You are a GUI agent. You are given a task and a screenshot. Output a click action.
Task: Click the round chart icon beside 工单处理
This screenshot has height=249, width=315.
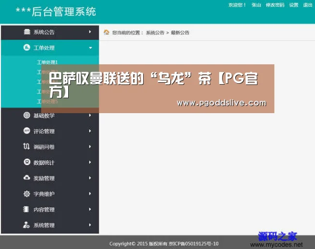coord(27,47)
